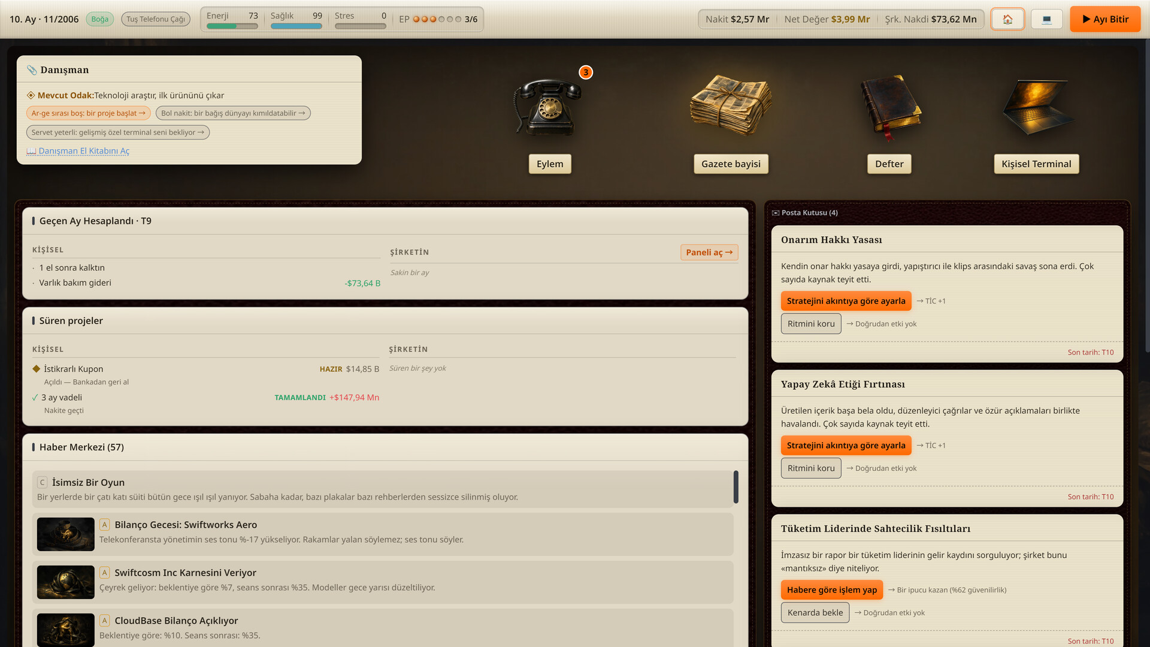The width and height of the screenshot is (1150, 647).
Task: Click the EP action points dots
Action: pyautogui.click(x=437, y=19)
